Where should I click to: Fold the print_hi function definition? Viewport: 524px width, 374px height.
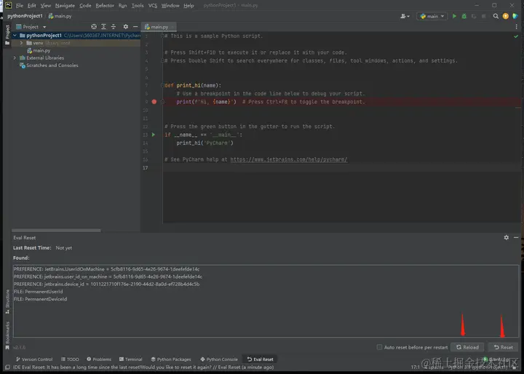(x=162, y=85)
